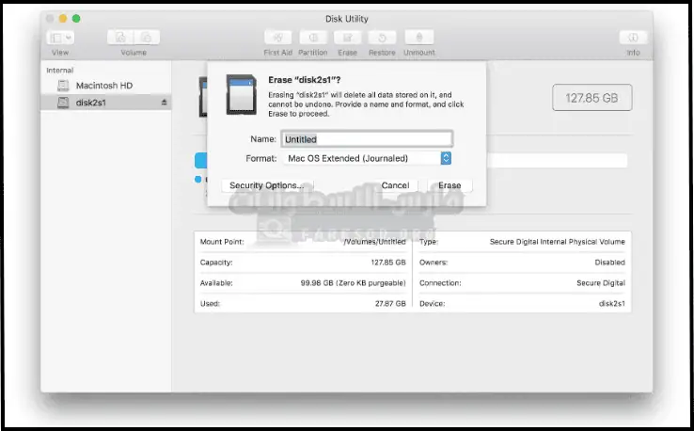Screen dimensions: 694x431
Task: Select the Erase toolbar icon
Action: pos(347,38)
